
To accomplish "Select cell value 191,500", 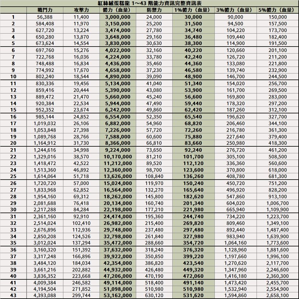I will [x=278, y=43].
